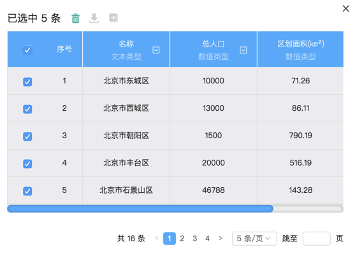Click the gray export arrow icon
The image size is (355, 254).
[x=113, y=18]
